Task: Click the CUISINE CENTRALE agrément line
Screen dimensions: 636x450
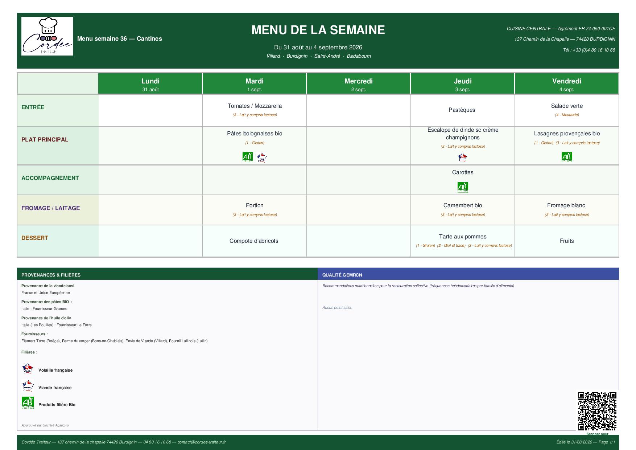Action: pos(561,29)
